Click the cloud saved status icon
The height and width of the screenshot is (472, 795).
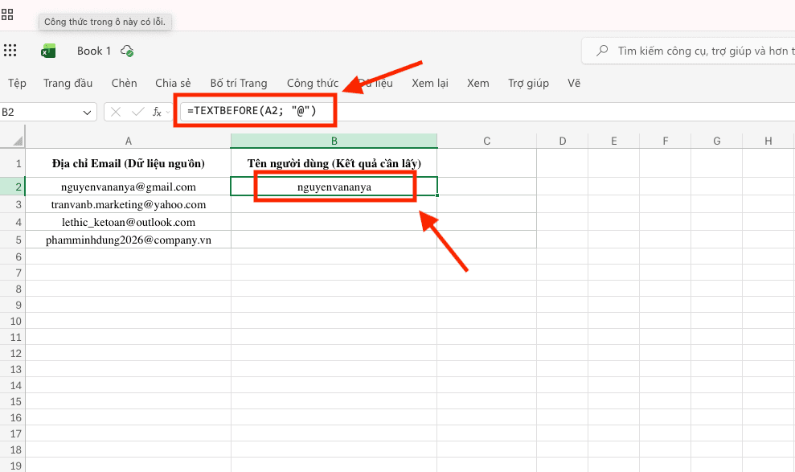[127, 51]
